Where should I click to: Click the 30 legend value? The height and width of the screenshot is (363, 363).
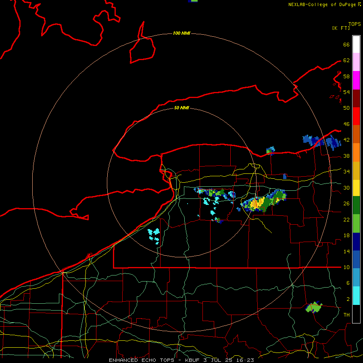click(x=346, y=188)
